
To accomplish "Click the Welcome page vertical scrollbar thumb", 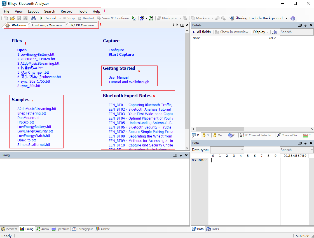I will 187,81.
